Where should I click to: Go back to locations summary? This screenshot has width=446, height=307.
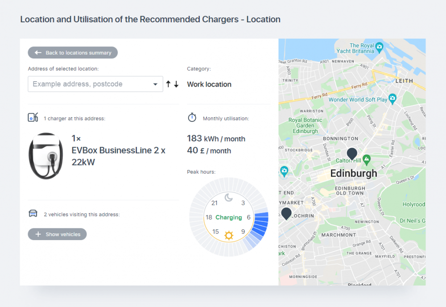[x=73, y=53]
